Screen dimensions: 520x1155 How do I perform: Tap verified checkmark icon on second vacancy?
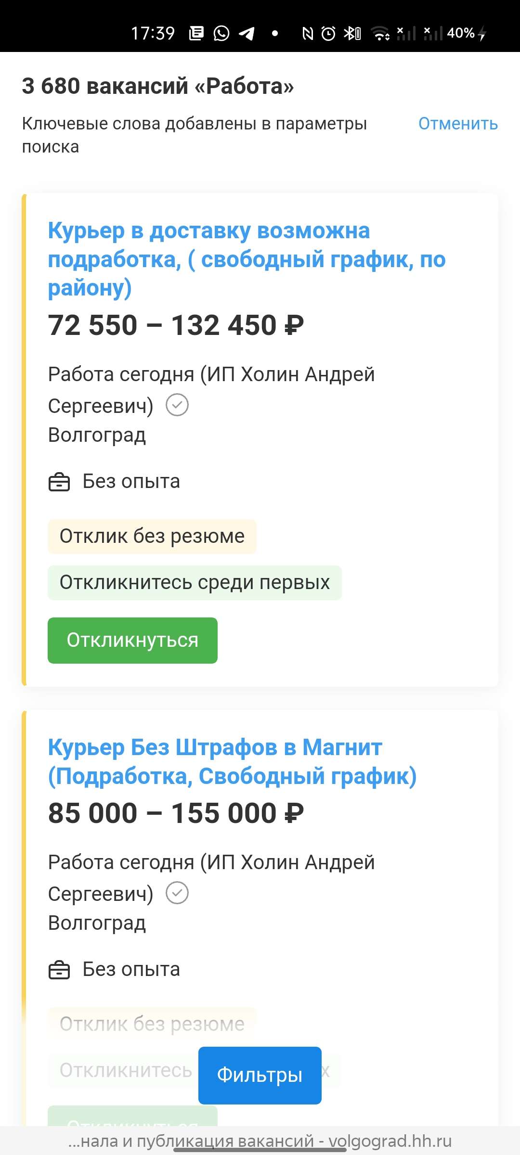pyautogui.click(x=177, y=893)
